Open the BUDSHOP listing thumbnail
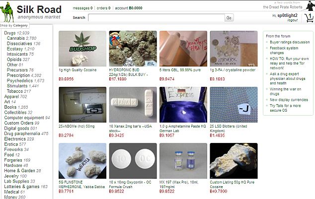Viewport: 315px width, 199px height. pos(82,49)
